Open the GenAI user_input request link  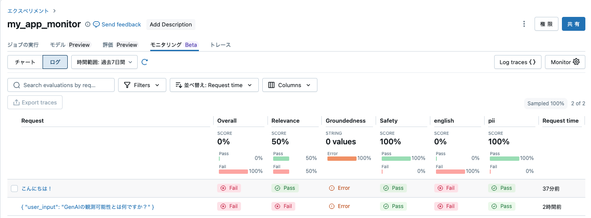88,207
